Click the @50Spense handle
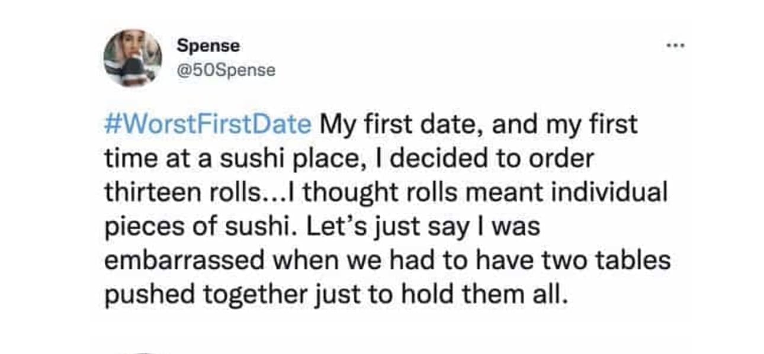 coord(226,70)
